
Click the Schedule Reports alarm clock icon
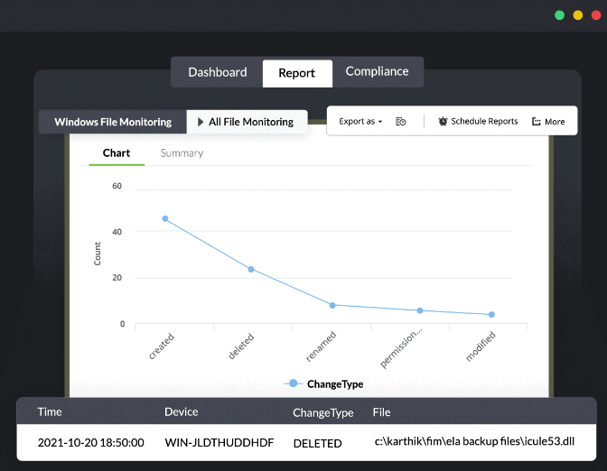coord(443,121)
